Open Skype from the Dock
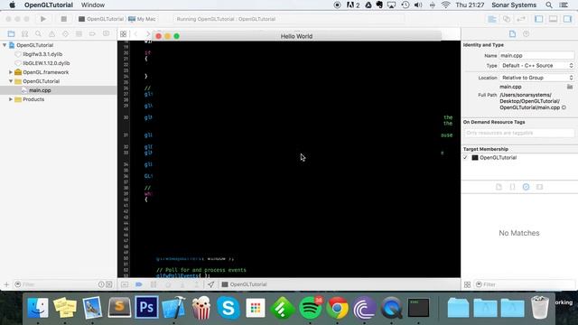Screen dimensions: 578x325 click(x=228, y=307)
